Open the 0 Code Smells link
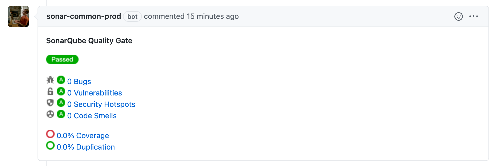Viewport: 493px width, 166px height. (92, 116)
